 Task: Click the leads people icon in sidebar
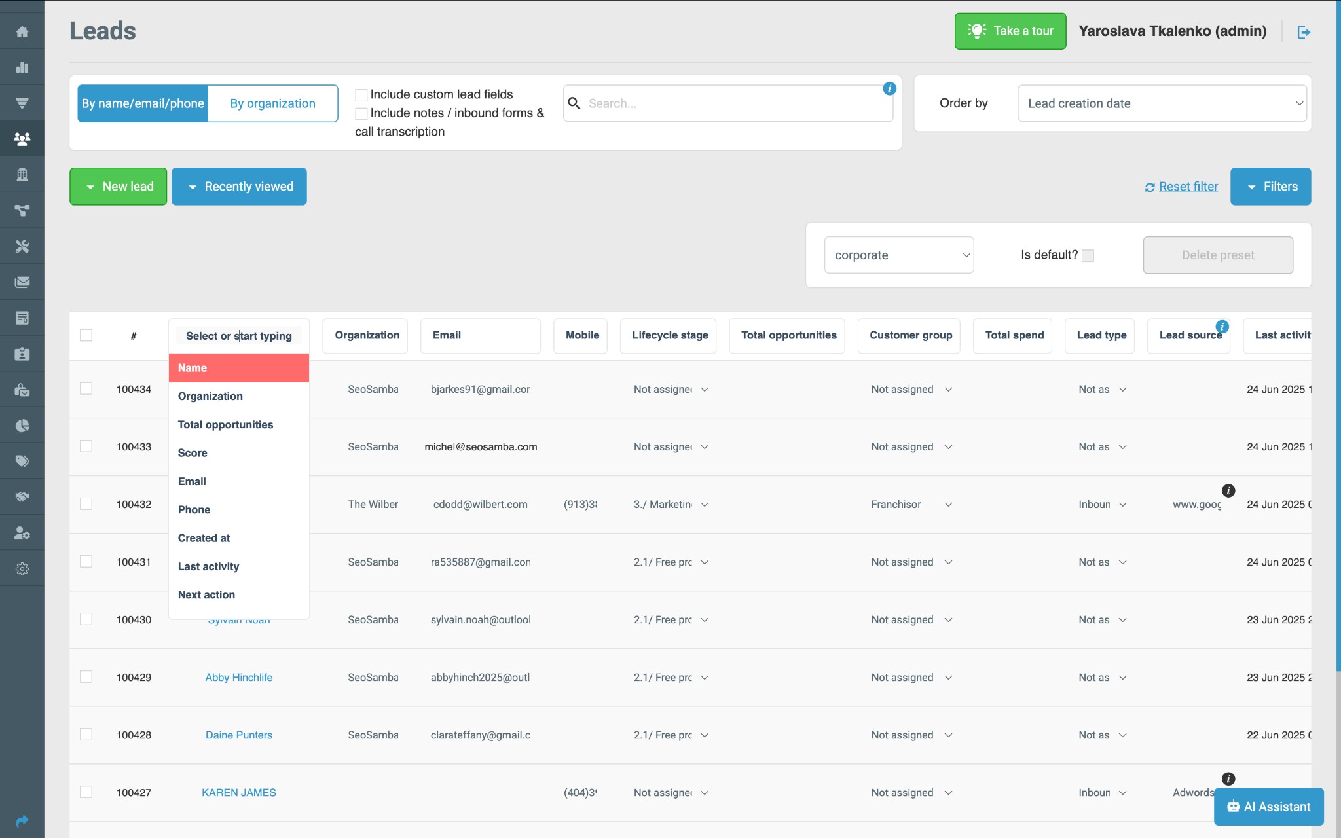(22, 139)
